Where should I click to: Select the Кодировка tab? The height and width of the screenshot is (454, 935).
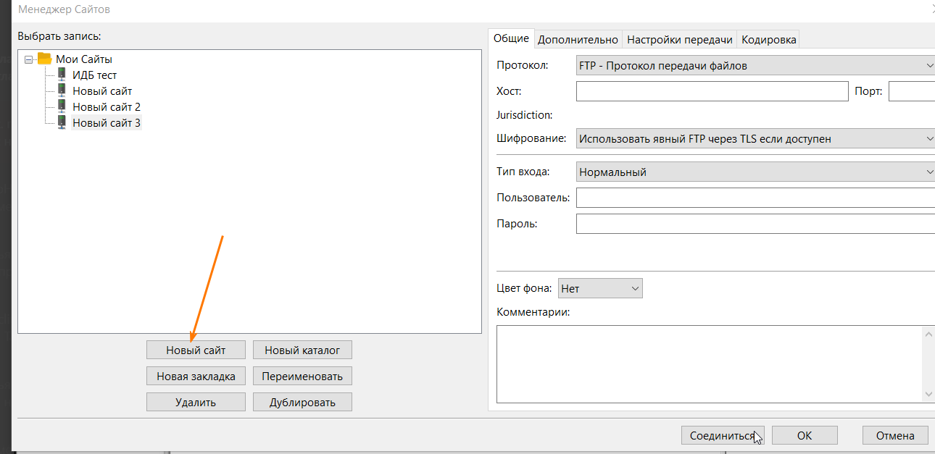point(769,40)
